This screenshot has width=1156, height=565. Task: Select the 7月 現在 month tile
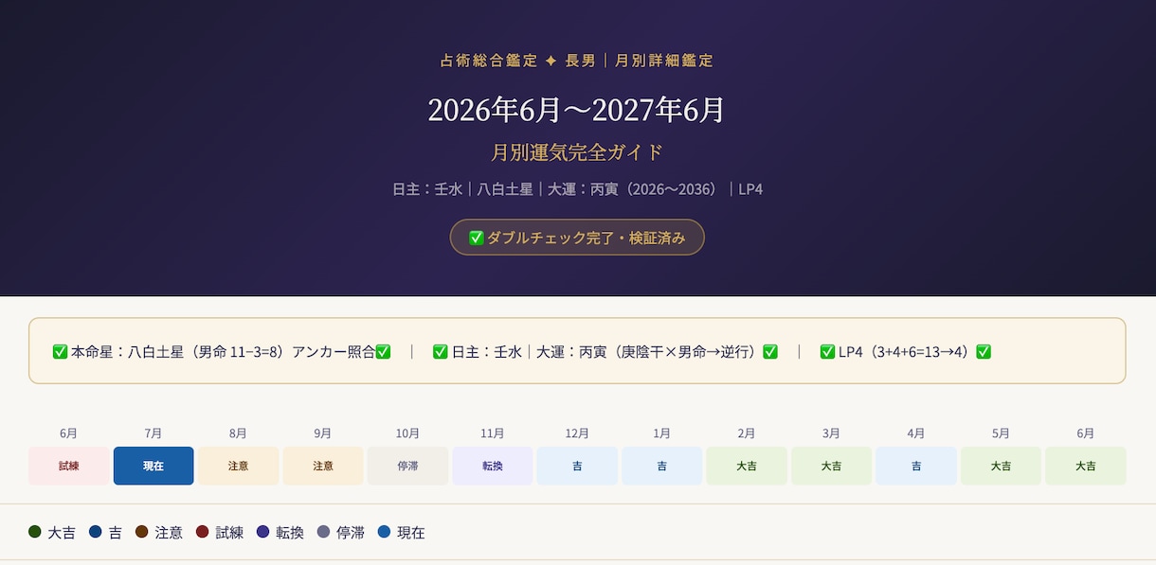click(x=154, y=466)
